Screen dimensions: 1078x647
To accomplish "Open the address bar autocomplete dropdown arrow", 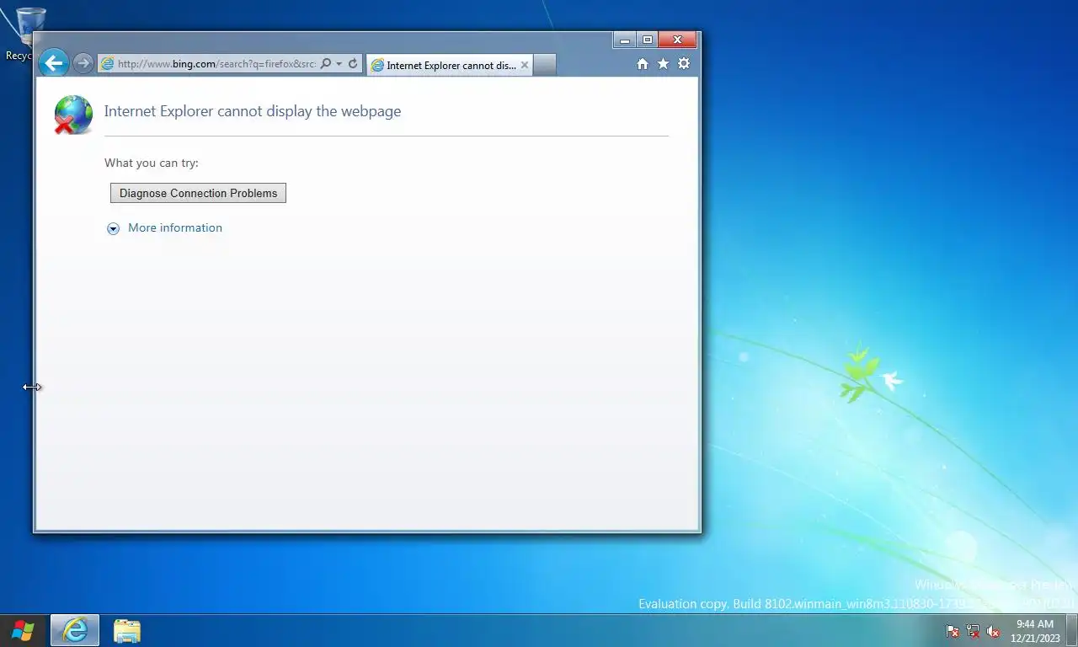I will tap(339, 64).
